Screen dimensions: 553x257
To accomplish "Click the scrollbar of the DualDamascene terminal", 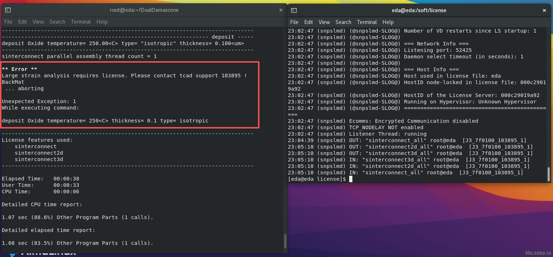I will pos(285,241).
